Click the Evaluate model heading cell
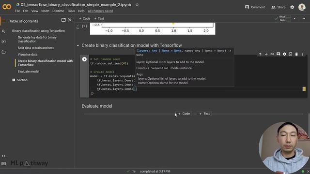This screenshot has width=310, height=174. click(x=97, y=106)
